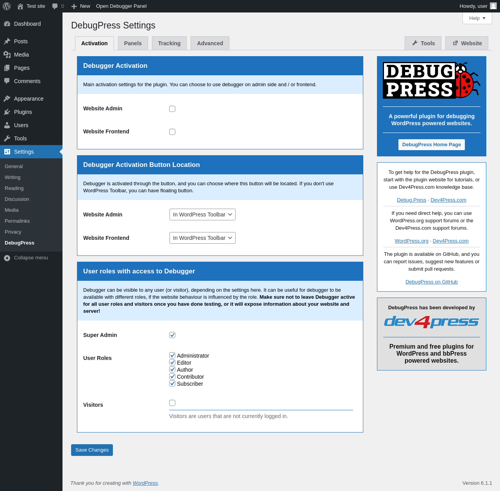500x491 pixels.
Task: Click the Version 6.1.1 text
Action: [477, 483]
